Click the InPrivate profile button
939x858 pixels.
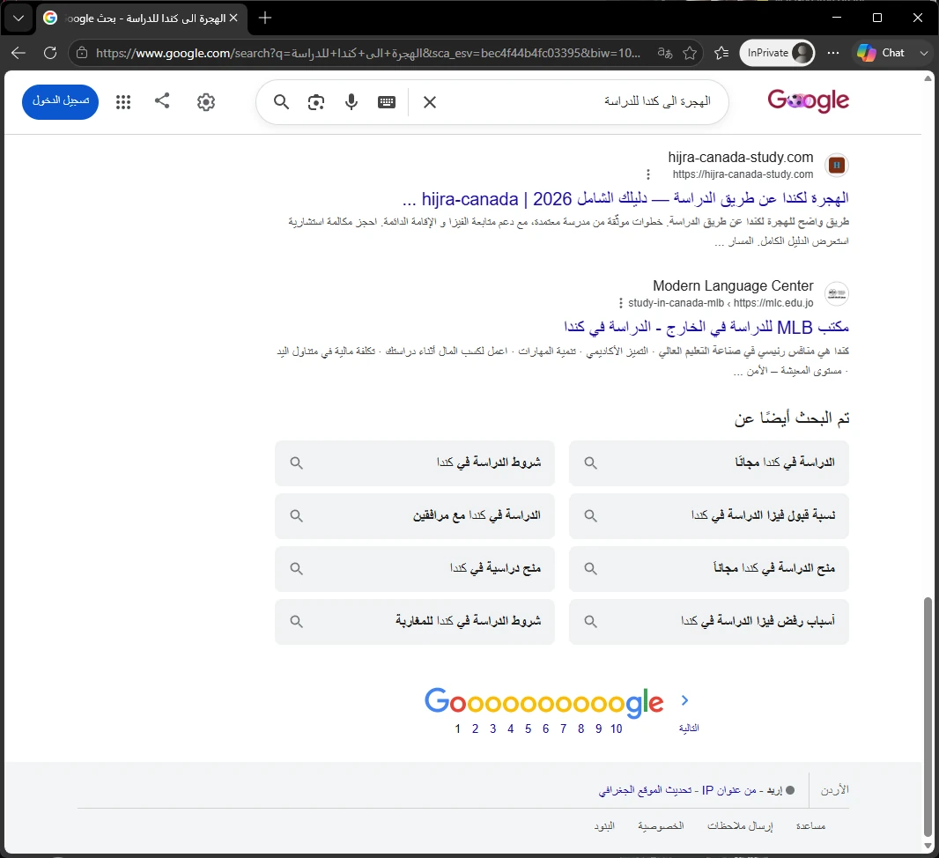point(777,53)
